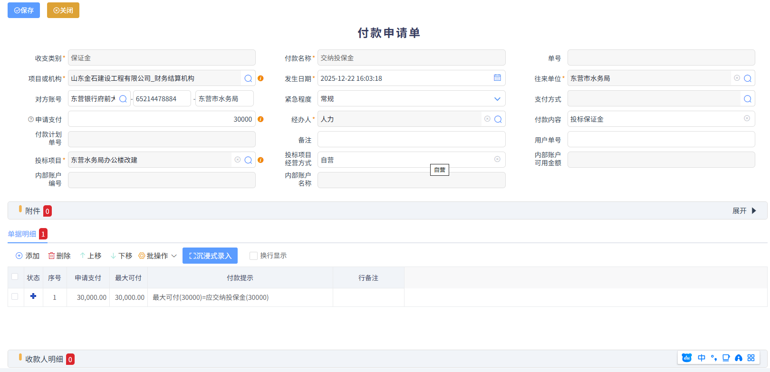Switch to the 单据明细 tab

pyautogui.click(x=22, y=234)
